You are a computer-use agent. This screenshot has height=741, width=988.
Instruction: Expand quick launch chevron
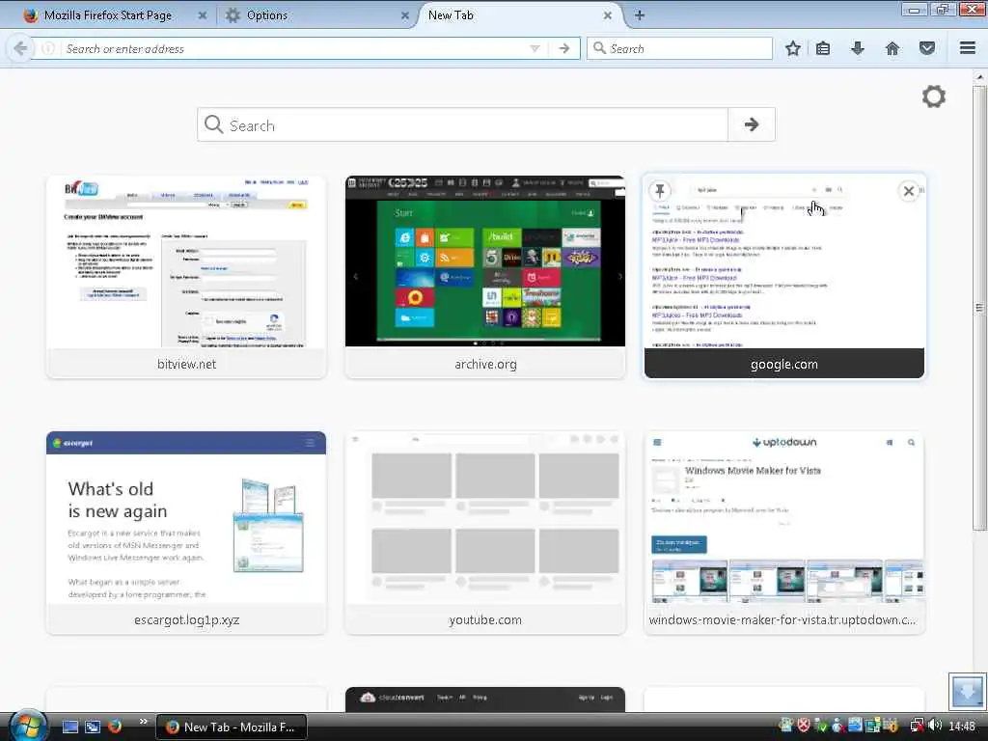(143, 722)
